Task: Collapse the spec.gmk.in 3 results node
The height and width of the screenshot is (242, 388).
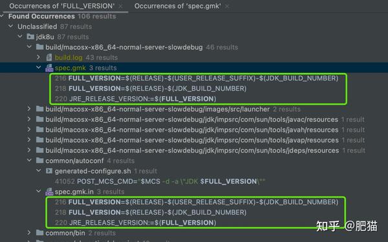Action: pyautogui.click(x=39, y=191)
